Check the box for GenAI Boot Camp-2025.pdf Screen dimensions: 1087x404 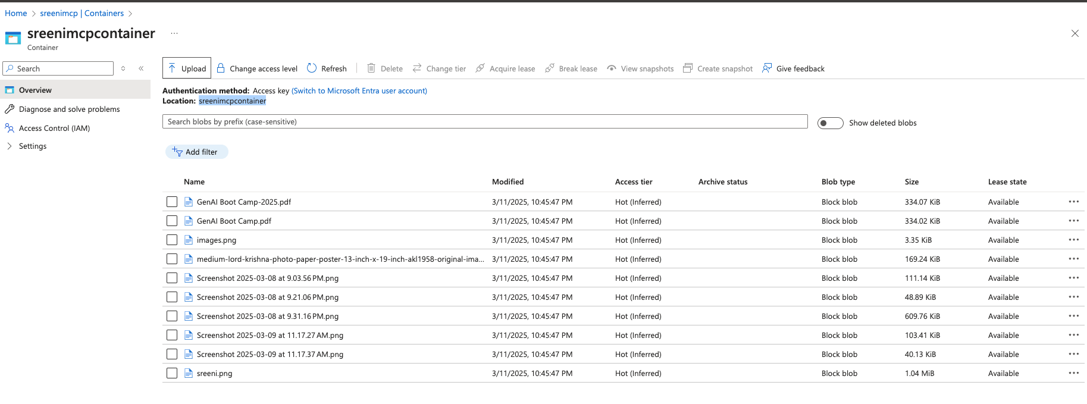coord(172,202)
